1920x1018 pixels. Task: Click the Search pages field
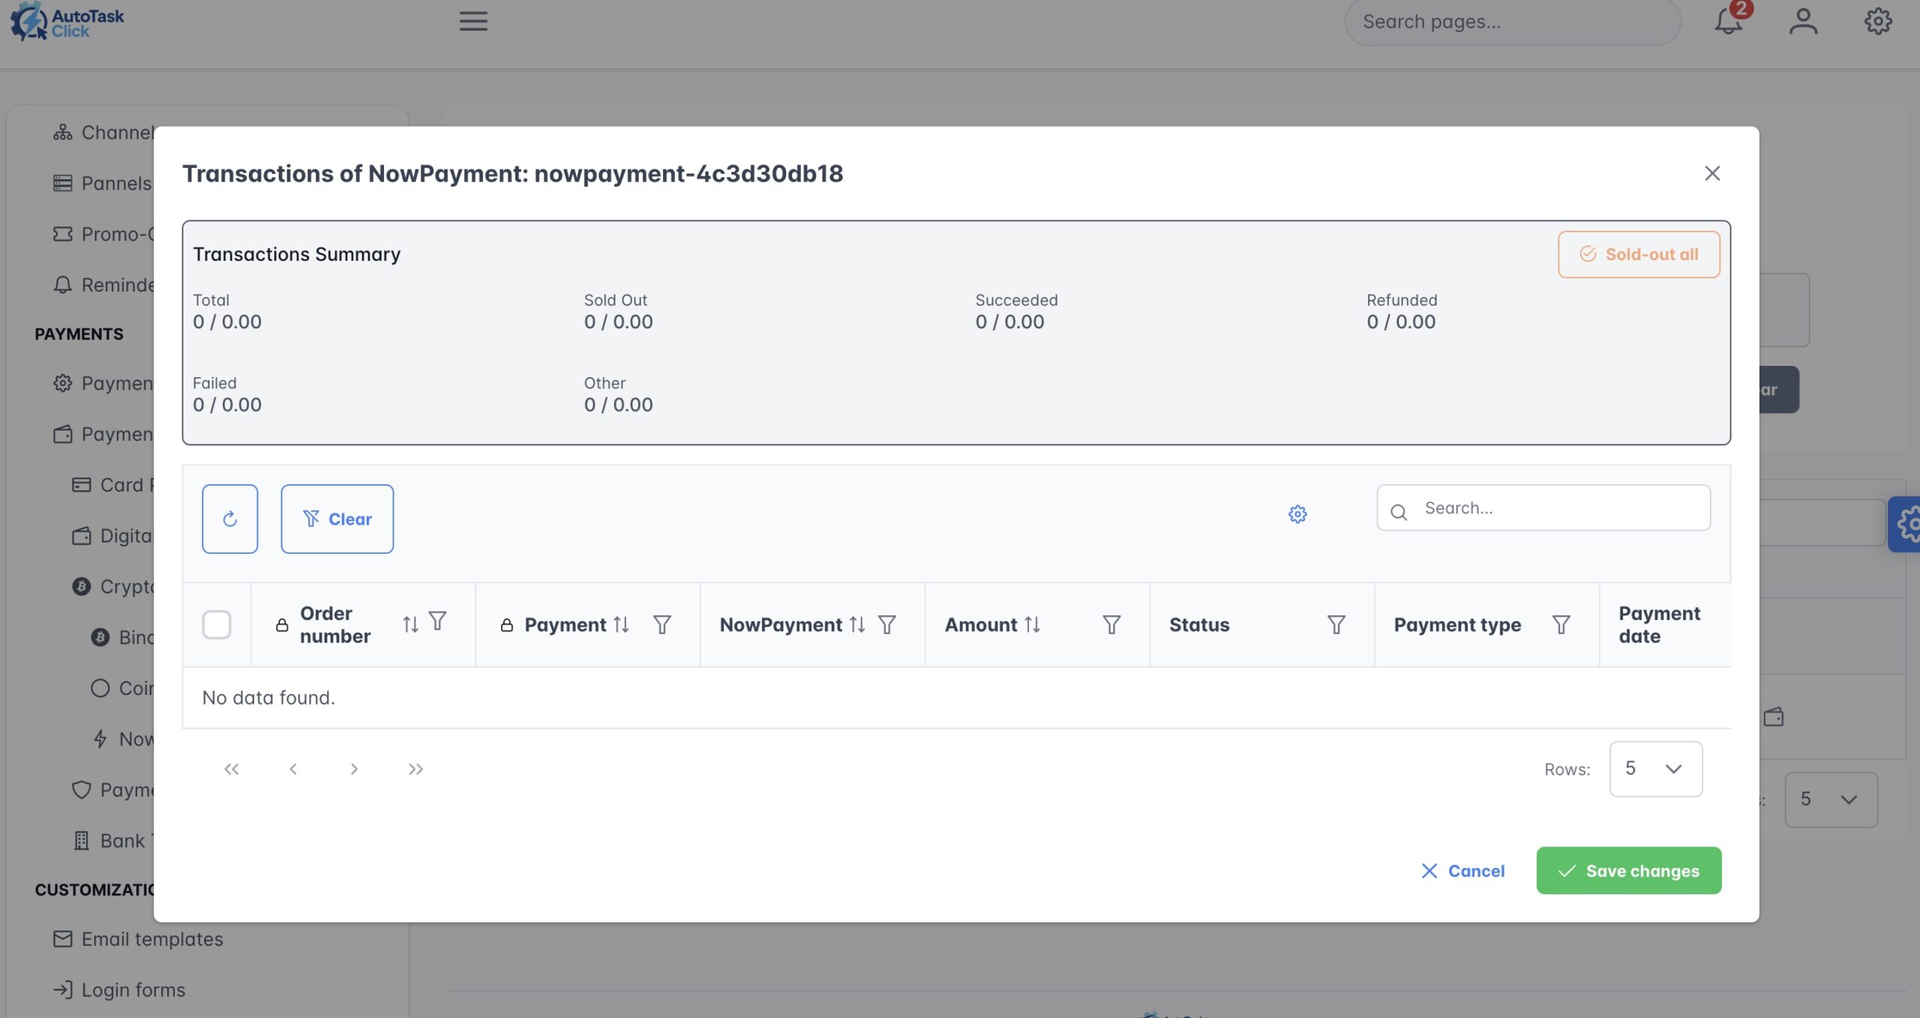tap(1513, 22)
